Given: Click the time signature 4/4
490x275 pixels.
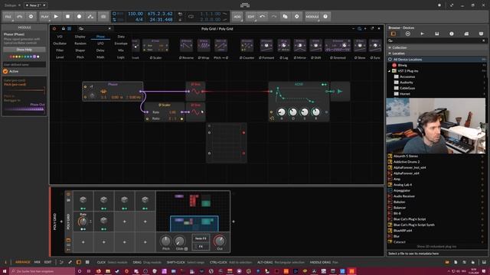Looking at the screenshot, I should click(x=139, y=20).
